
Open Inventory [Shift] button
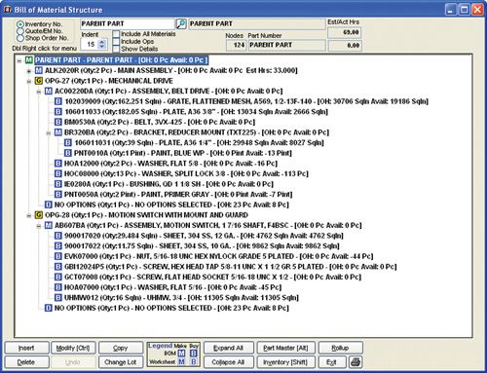285,362
